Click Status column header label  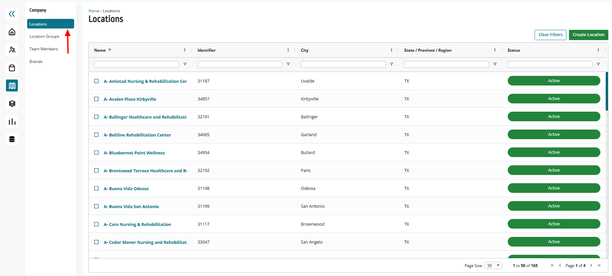click(x=514, y=50)
